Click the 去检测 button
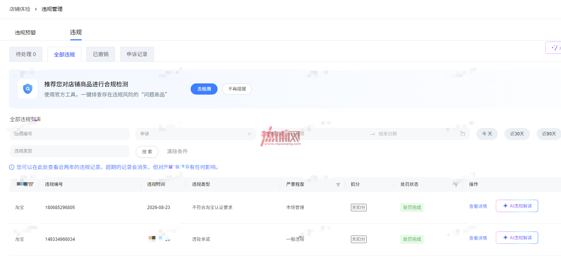The height and width of the screenshot is (273, 561). (204, 89)
